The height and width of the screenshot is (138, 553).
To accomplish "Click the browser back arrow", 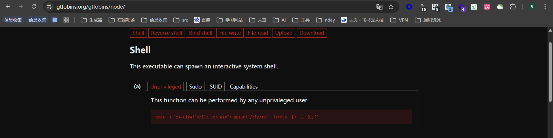I will pyautogui.click(x=8, y=7).
